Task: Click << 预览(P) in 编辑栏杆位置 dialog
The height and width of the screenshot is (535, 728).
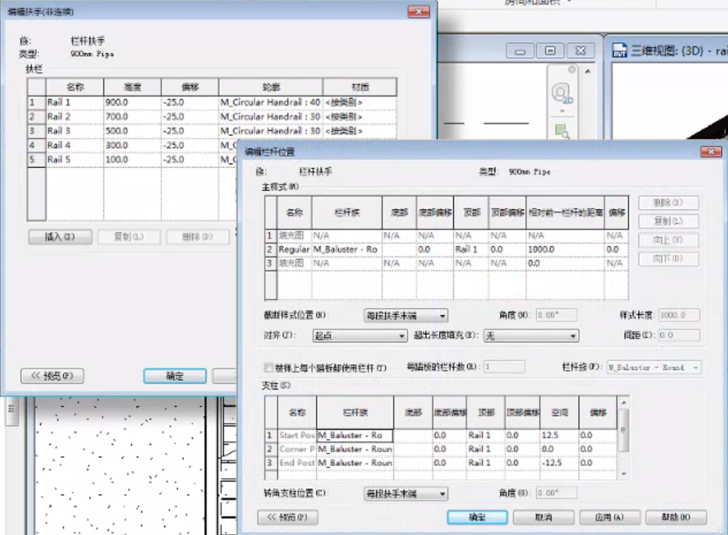Action: click(x=288, y=517)
